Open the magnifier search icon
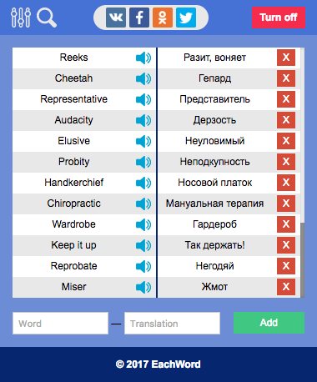Viewport: 317px width, 382px height. [47, 18]
